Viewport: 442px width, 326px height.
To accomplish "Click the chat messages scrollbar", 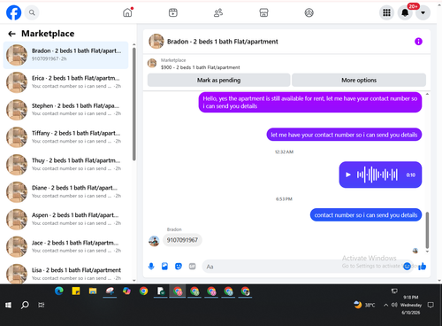I will click(x=427, y=230).
